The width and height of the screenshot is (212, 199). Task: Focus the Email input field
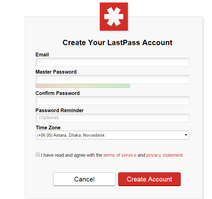(112, 62)
